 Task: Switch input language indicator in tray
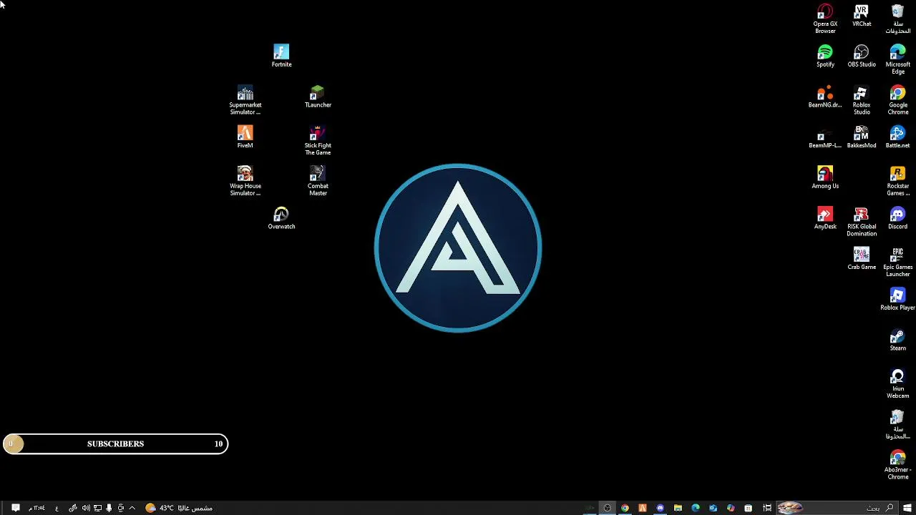pyautogui.click(x=57, y=508)
